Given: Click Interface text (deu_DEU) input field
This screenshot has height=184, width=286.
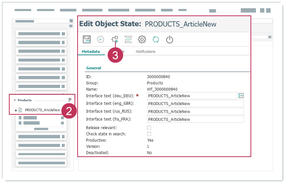Looking at the screenshot, I should 192,96.
